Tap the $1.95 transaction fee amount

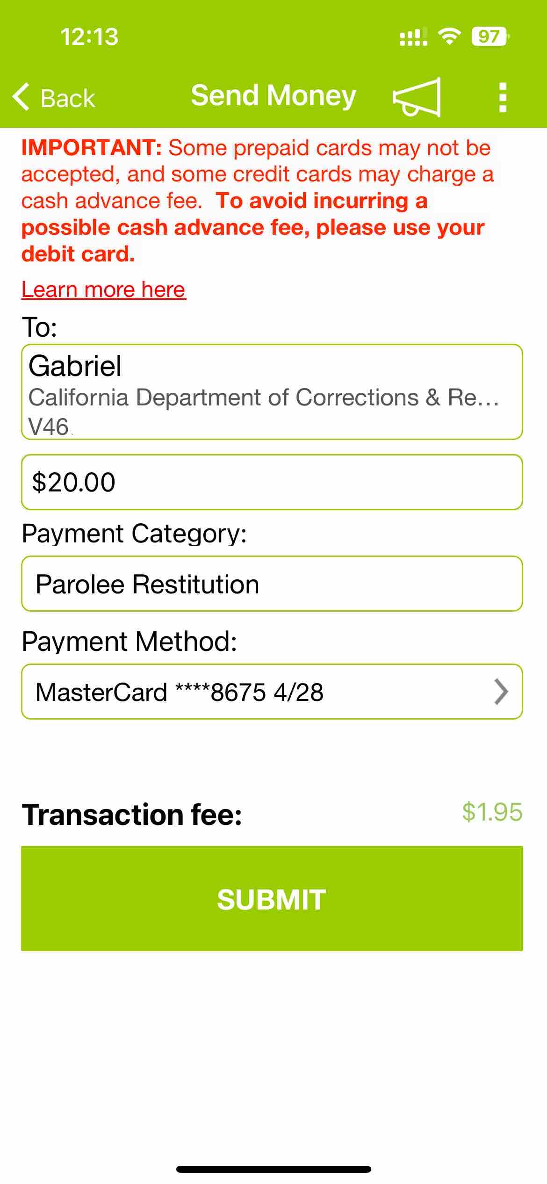pos(492,812)
